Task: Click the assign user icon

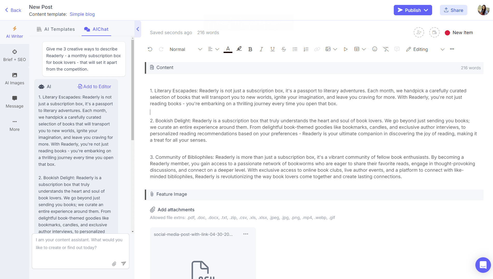Action: click(x=419, y=32)
